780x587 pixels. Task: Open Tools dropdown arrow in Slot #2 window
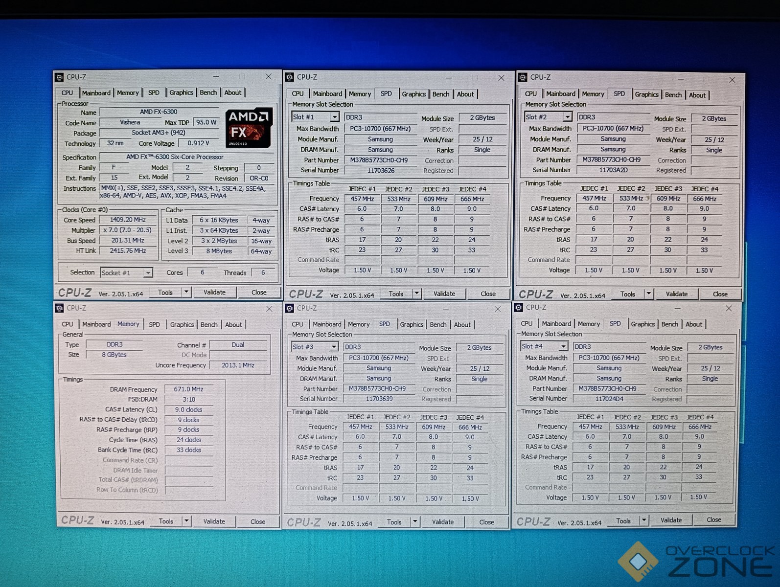click(648, 294)
